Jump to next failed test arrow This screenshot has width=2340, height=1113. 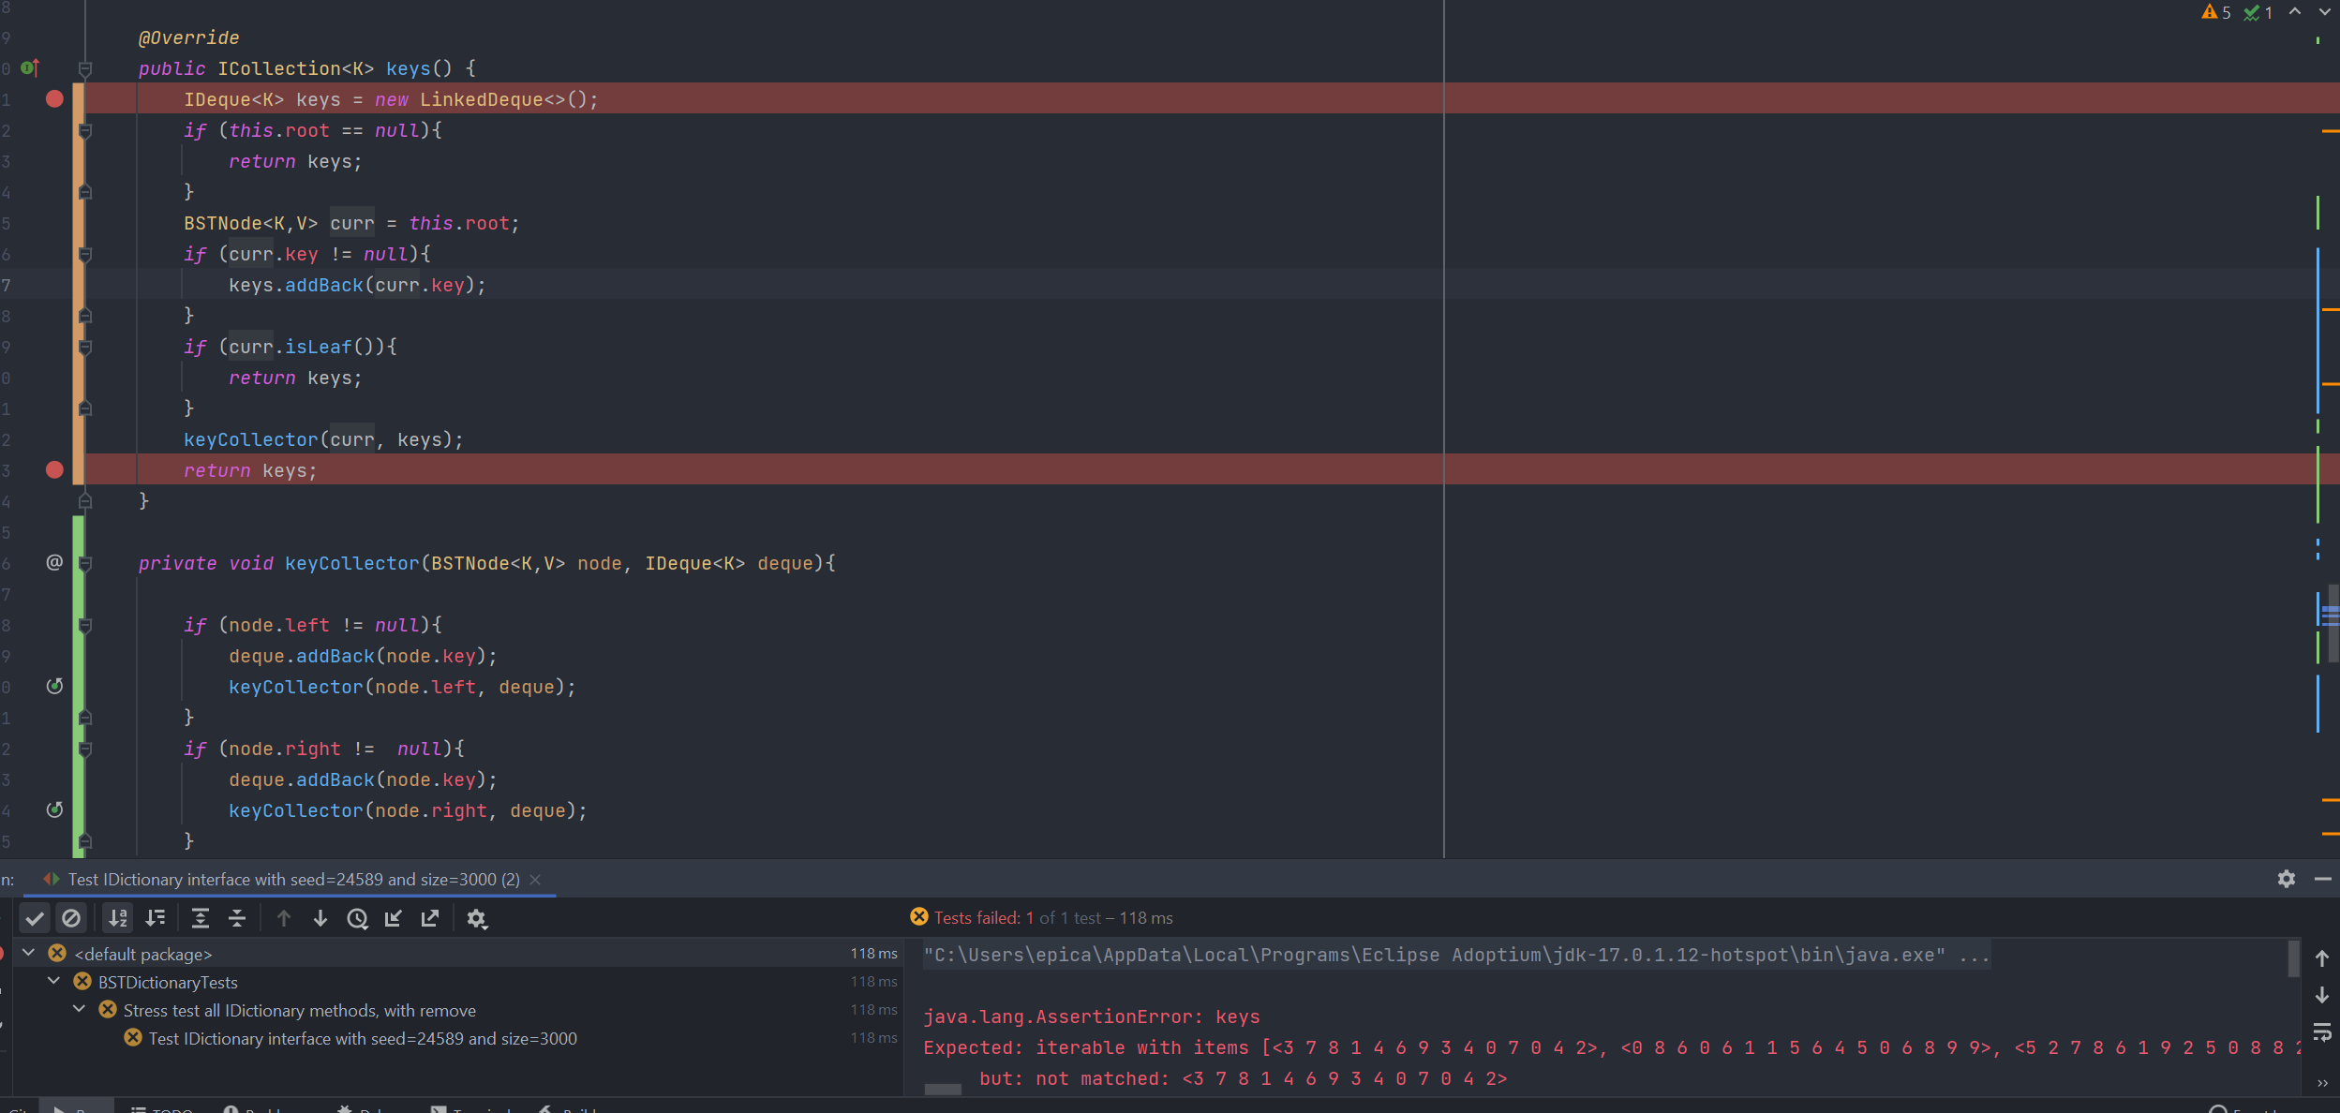coord(320,918)
